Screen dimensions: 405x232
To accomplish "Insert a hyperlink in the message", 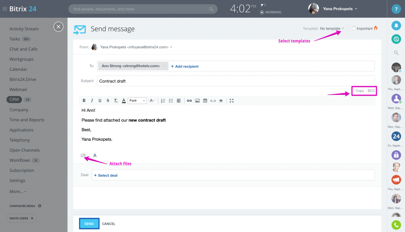I will [x=189, y=101].
